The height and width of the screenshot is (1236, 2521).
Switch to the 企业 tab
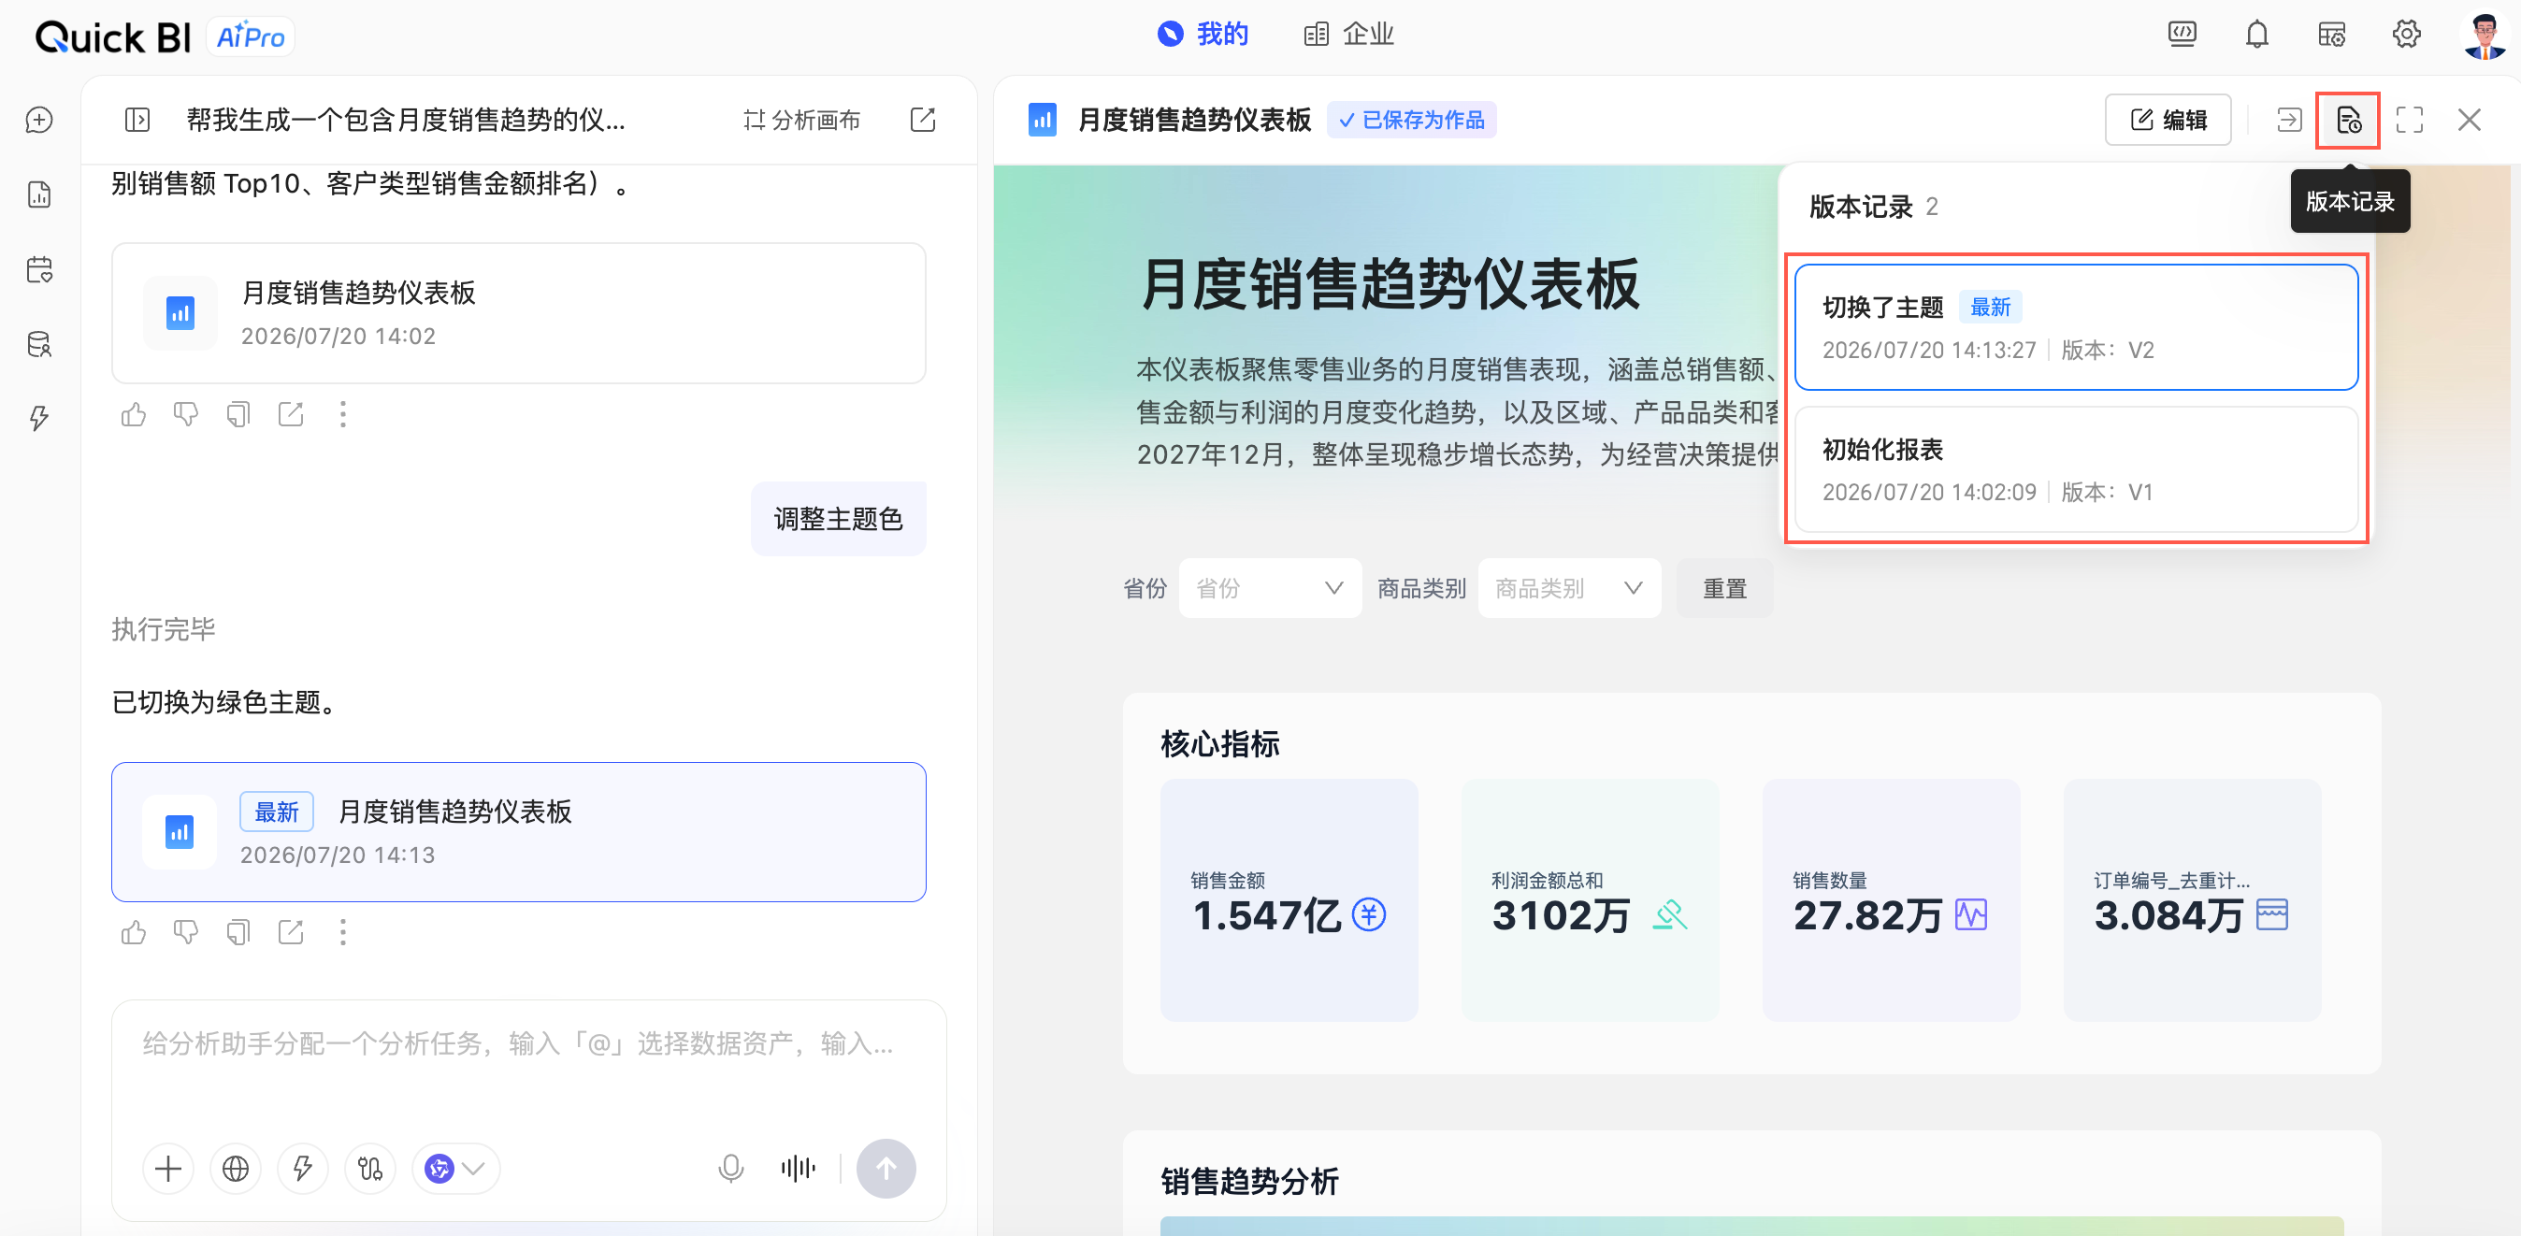[x=1349, y=35]
